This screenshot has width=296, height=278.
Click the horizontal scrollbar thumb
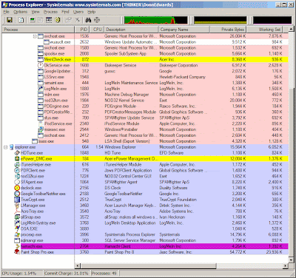tap(149, 266)
